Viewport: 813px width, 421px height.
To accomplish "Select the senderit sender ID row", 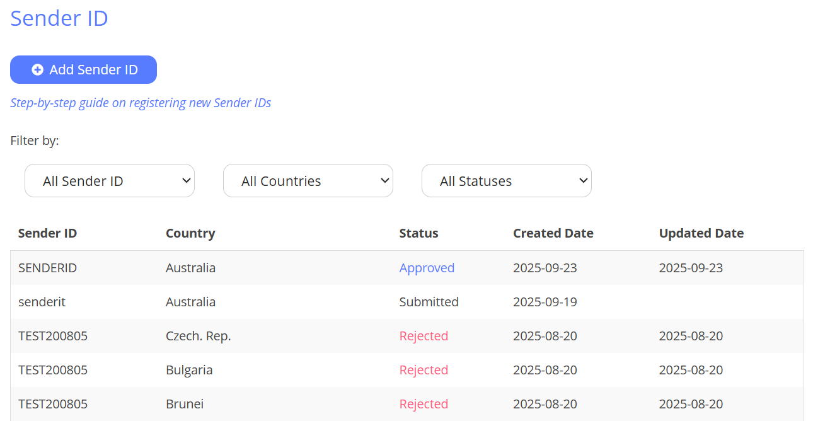I will (x=42, y=302).
